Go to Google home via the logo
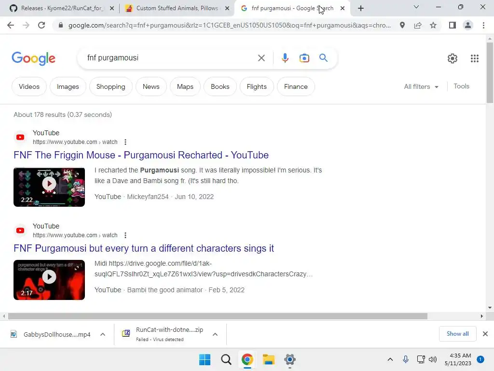 click(33, 58)
